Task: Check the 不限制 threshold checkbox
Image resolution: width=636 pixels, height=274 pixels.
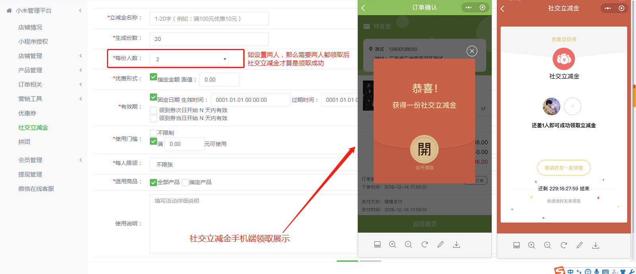Action: pyautogui.click(x=153, y=133)
